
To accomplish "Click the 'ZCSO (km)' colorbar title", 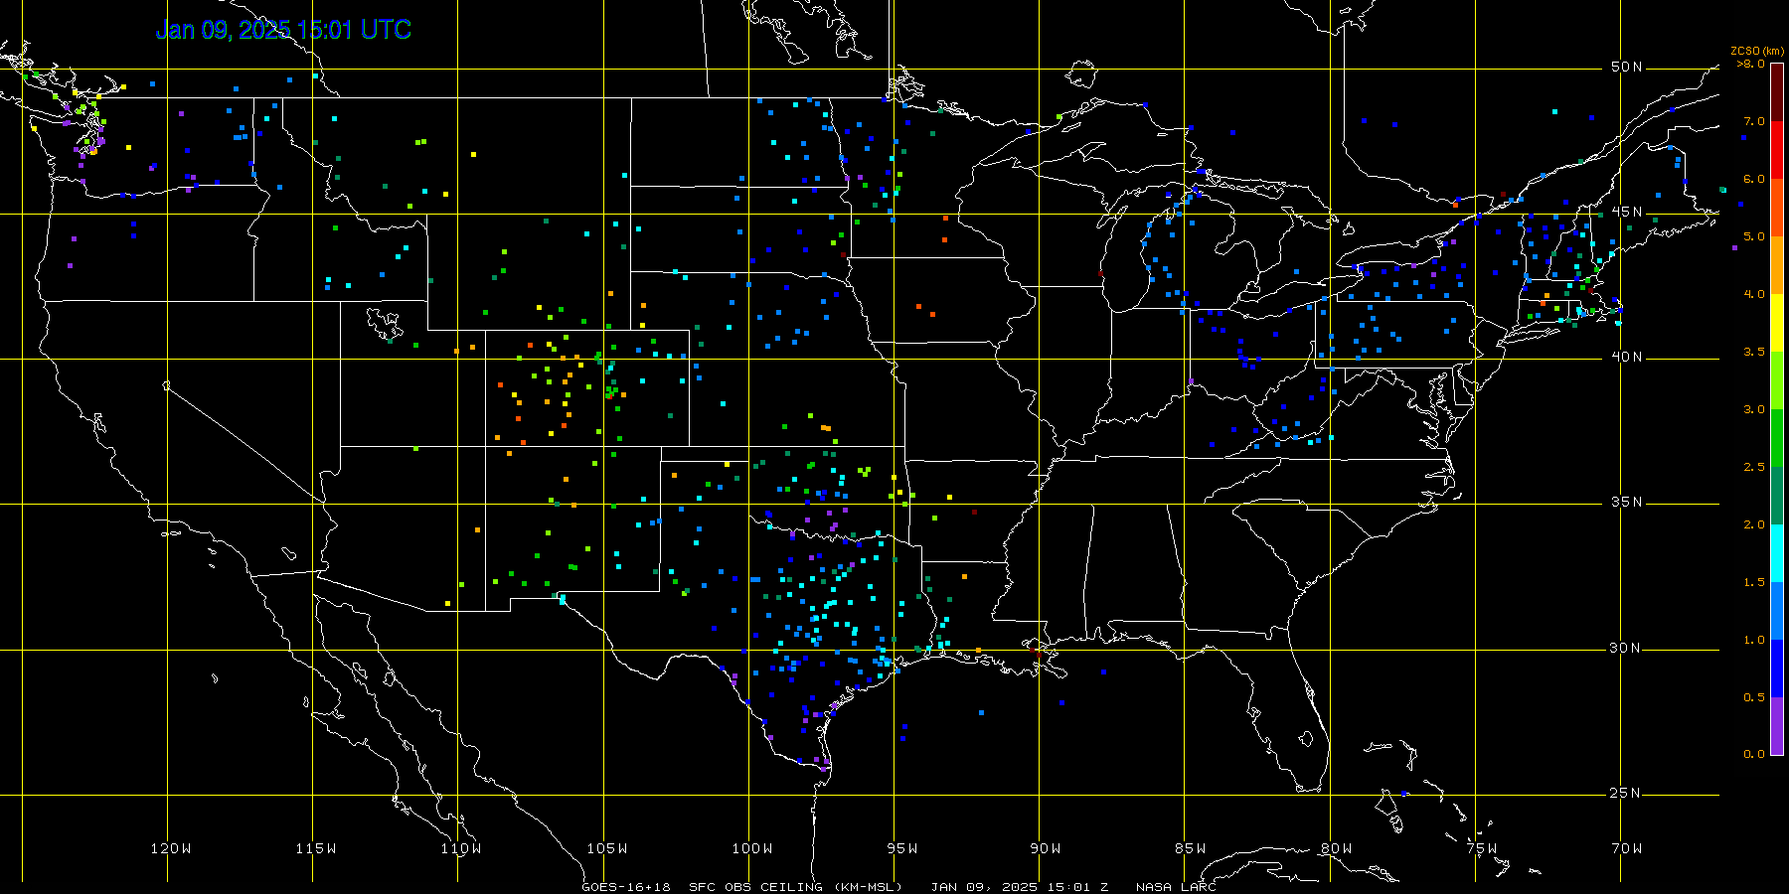I will pyautogui.click(x=1757, y=51).
